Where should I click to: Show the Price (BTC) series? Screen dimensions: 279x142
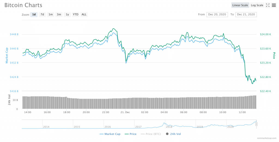(x=150, y=134)
